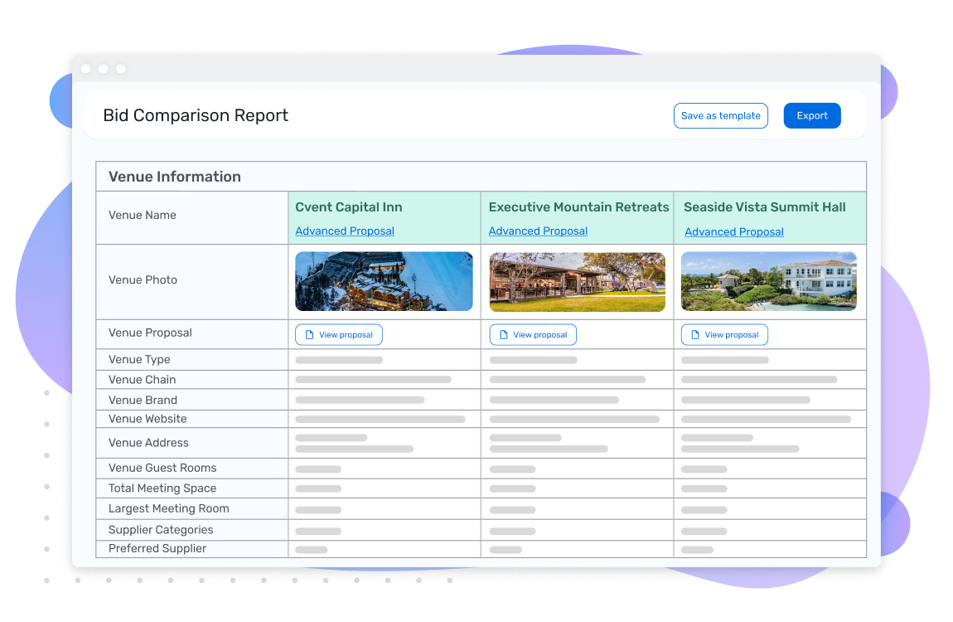Open the proposal for Cvent Capital Inn

point(339,334)
